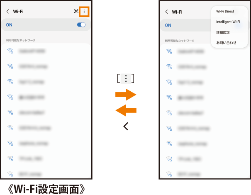Open 詳細設定 from the menu
Viewport: 251px width, 195px height.
(x=223, y=32)
